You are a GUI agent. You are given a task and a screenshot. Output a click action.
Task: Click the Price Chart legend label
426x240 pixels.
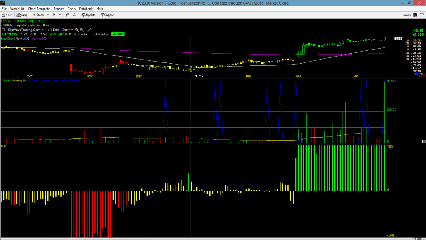pyautogui.click(x=7, y=39)
